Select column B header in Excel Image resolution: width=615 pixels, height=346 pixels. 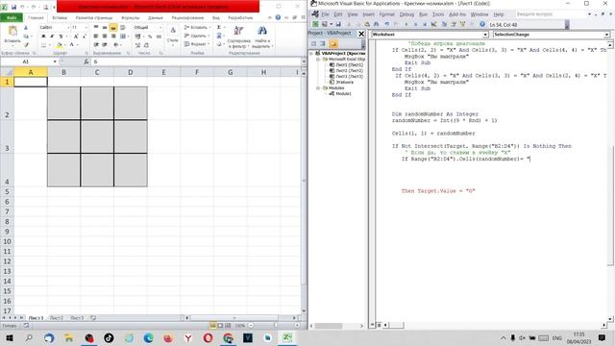pos(63,72)
